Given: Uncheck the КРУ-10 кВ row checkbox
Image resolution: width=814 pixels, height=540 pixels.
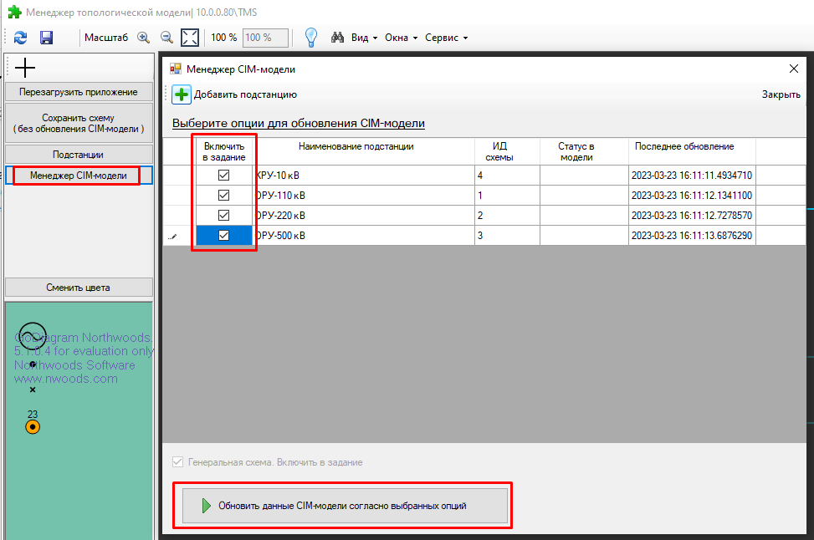Looking at the screenshot, I should point(223,176).
